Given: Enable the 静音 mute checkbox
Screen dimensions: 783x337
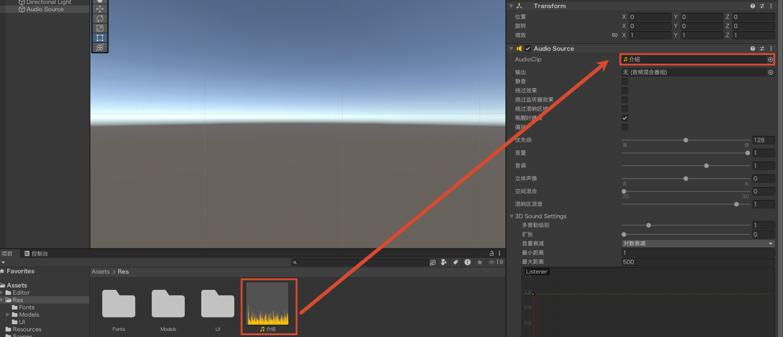Looking at the screenshot, I should point(625,81).
